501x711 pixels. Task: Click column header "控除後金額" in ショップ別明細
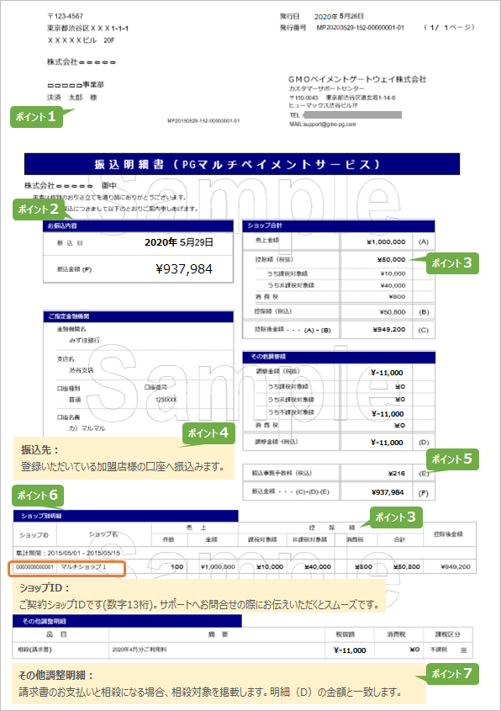(x=448, y=534)
